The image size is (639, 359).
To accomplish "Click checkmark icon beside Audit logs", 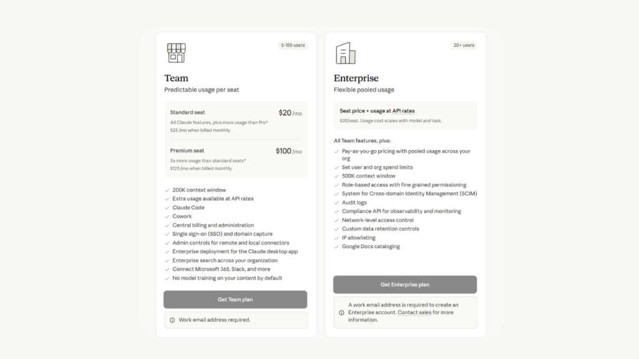I will pos(336,203).
